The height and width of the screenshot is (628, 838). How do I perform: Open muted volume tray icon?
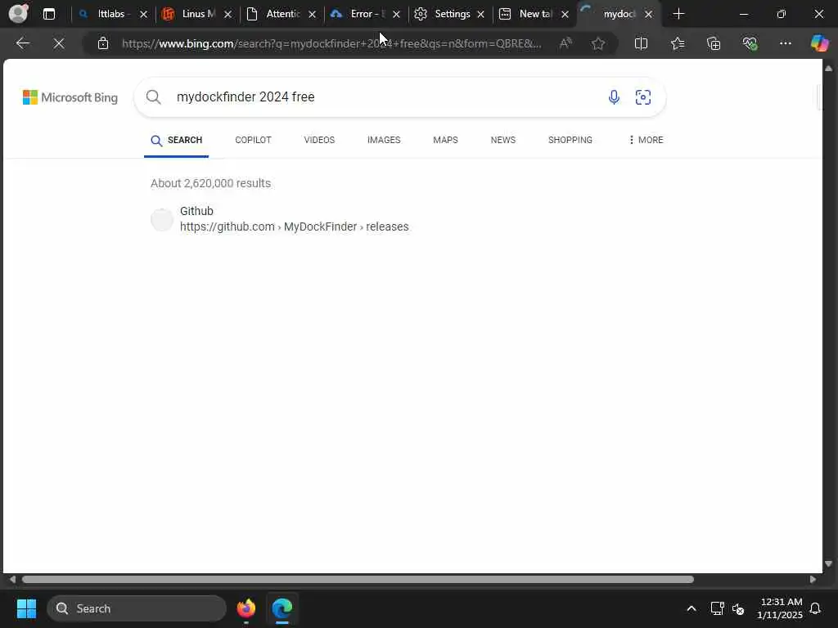coord(738,608)
